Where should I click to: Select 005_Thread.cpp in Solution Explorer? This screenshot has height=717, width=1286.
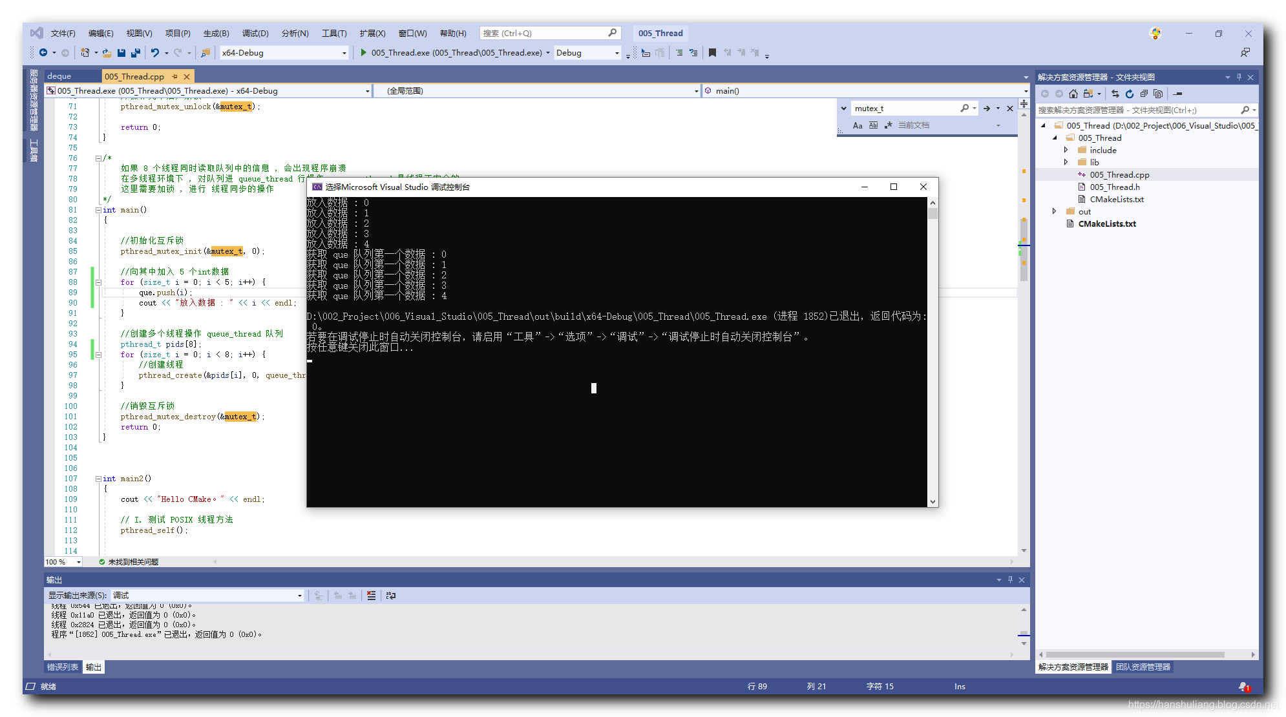tap(1119, 174)
